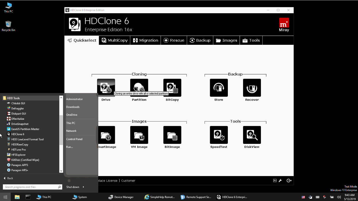The height and width of the screenshot is (201, 358).
Task: Open the Drive cloning tool
Action: pyautogui.click(x=106, y=88)
